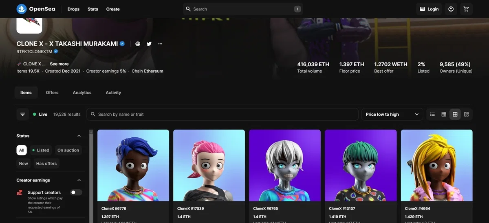
Task: Select the Listed status filter
Action: pos(40,150)
